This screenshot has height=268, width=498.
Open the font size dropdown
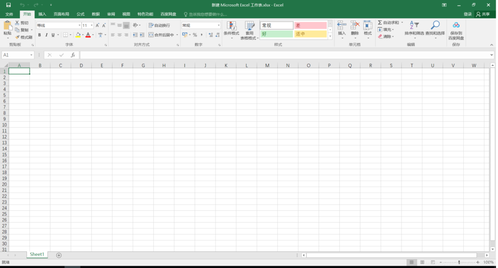point(92,25)
